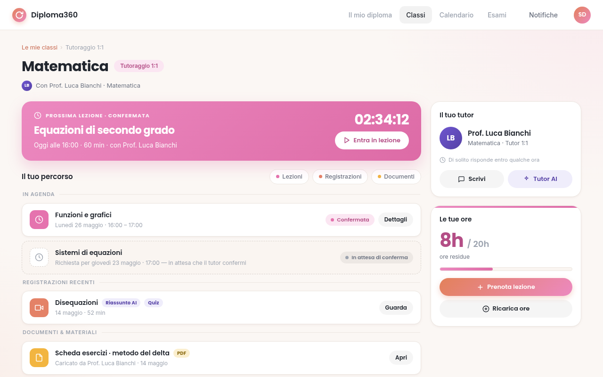
Task: Click the 8h remaining hours value
Action: [452, 240]
